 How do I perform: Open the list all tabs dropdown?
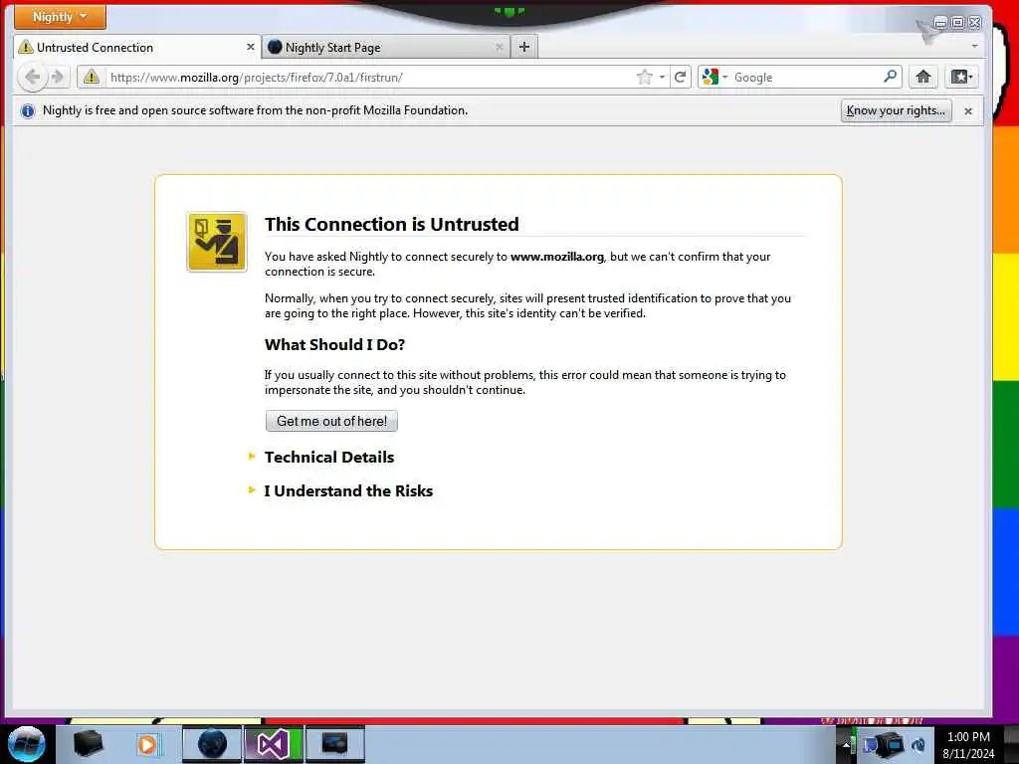pyautogui.click(x=974, y=47)
